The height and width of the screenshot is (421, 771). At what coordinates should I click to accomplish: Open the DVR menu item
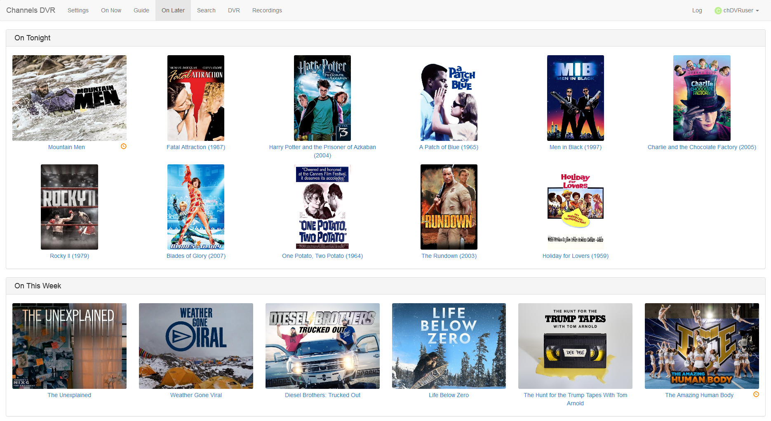[234, 10]
